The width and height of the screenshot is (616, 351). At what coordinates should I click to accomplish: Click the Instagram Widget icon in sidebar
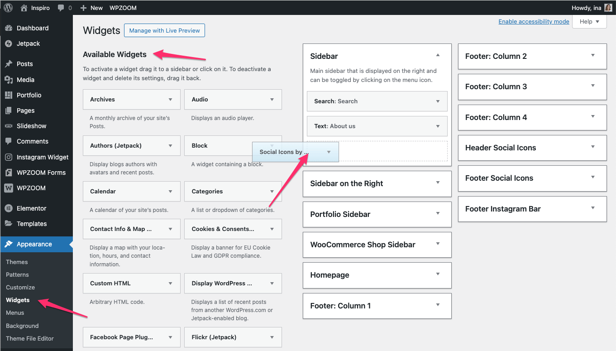pyautogui.click(x=9, y=157)
